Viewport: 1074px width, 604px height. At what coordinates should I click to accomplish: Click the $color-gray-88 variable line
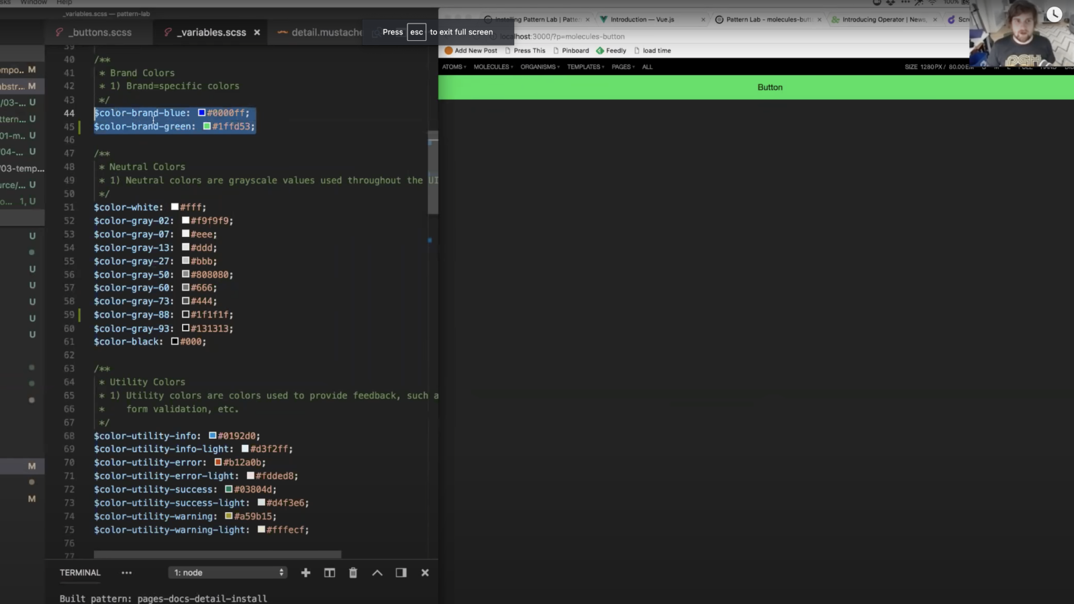click(x=164, y=315)
